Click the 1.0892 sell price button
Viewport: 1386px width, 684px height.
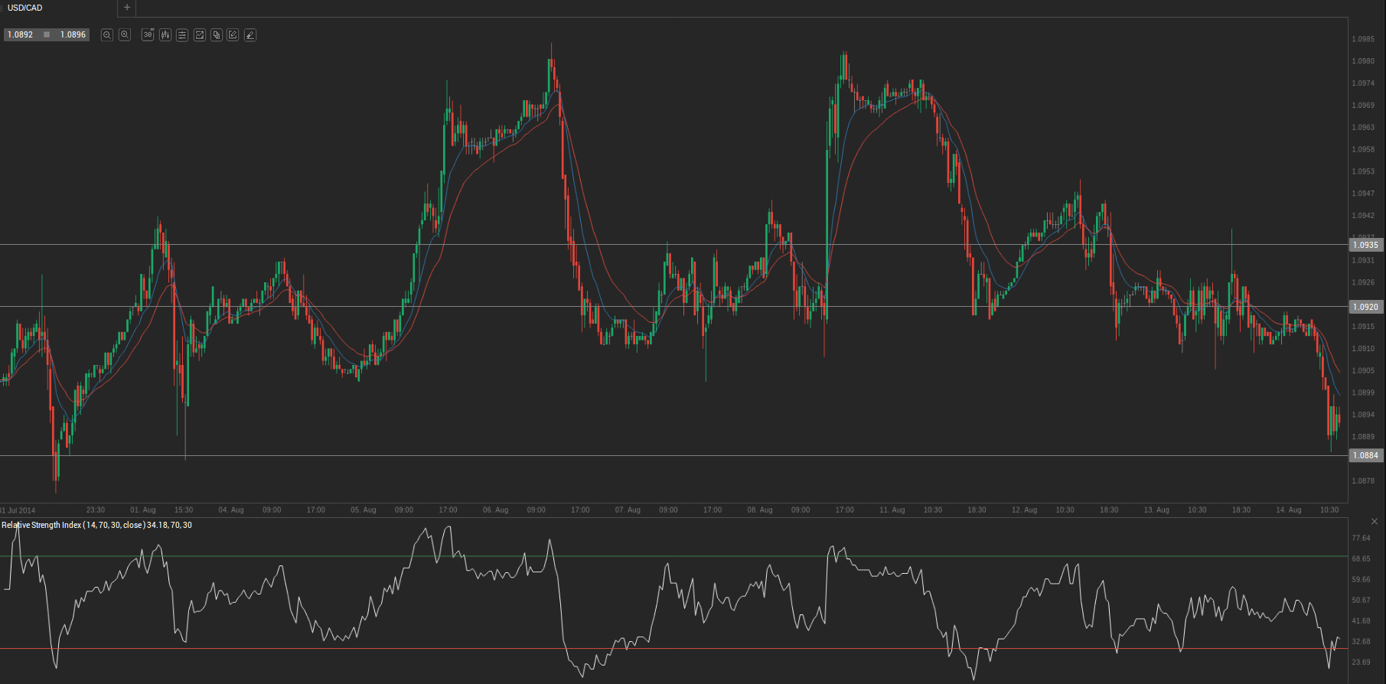pos(21,35)
